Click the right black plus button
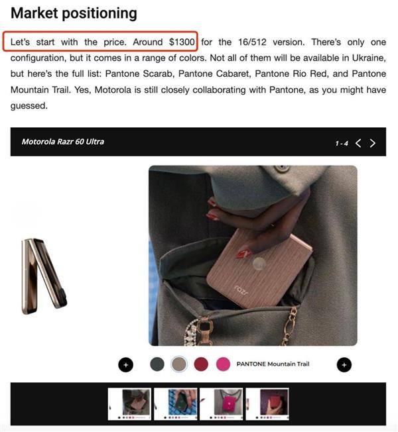Screen dimensions: 398x432 344,365
